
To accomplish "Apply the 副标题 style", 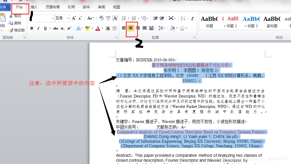I will pos(272,22).
